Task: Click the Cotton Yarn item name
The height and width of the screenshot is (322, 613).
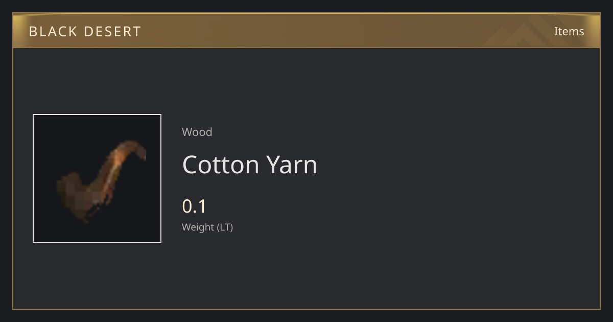Action: point(250,165)
